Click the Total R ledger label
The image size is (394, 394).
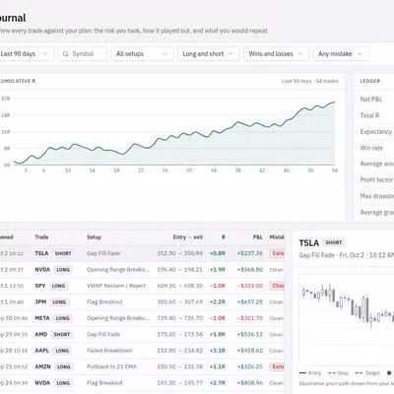click(369, 115)
